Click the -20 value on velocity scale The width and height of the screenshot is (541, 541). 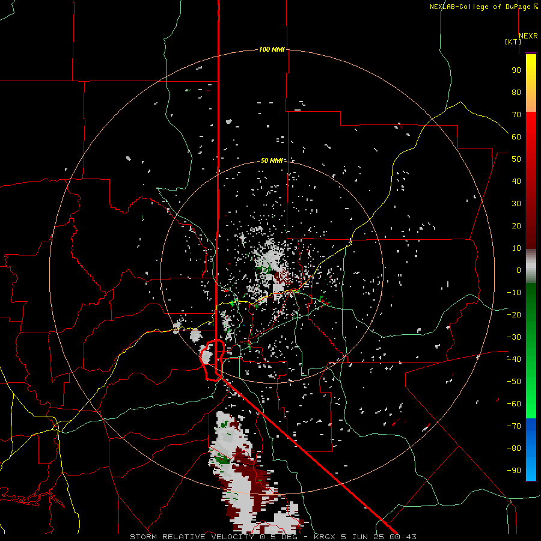point(514,314)
